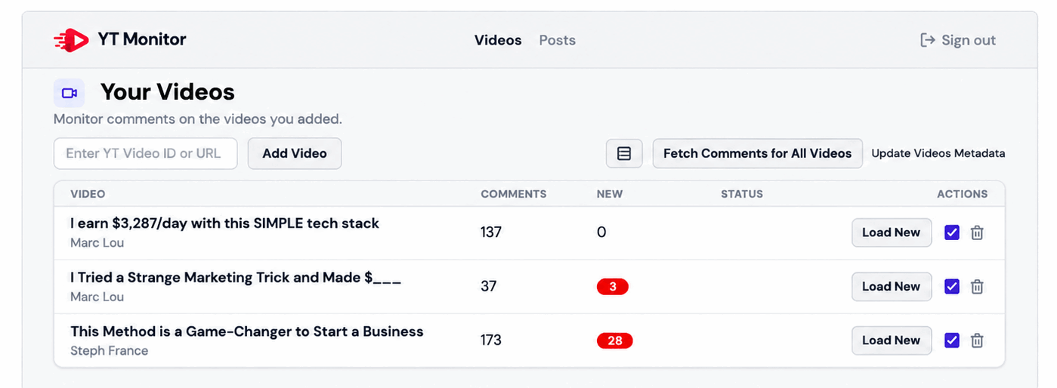Viewport: 1057px width, 388px height.
Task: Click Update Videos Metadata
Action: (x=938, y=153)
